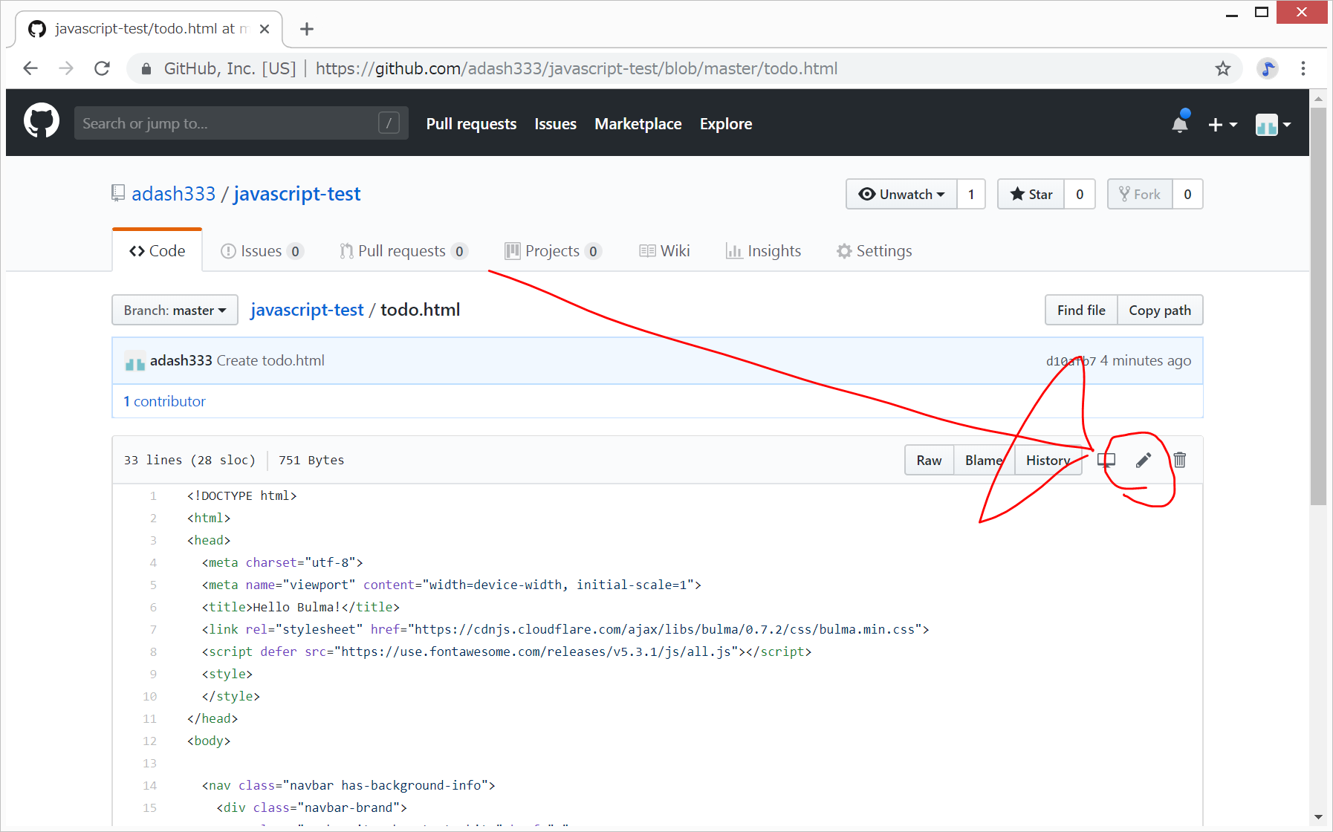Switch to the Issues tab

click(262, 251)
